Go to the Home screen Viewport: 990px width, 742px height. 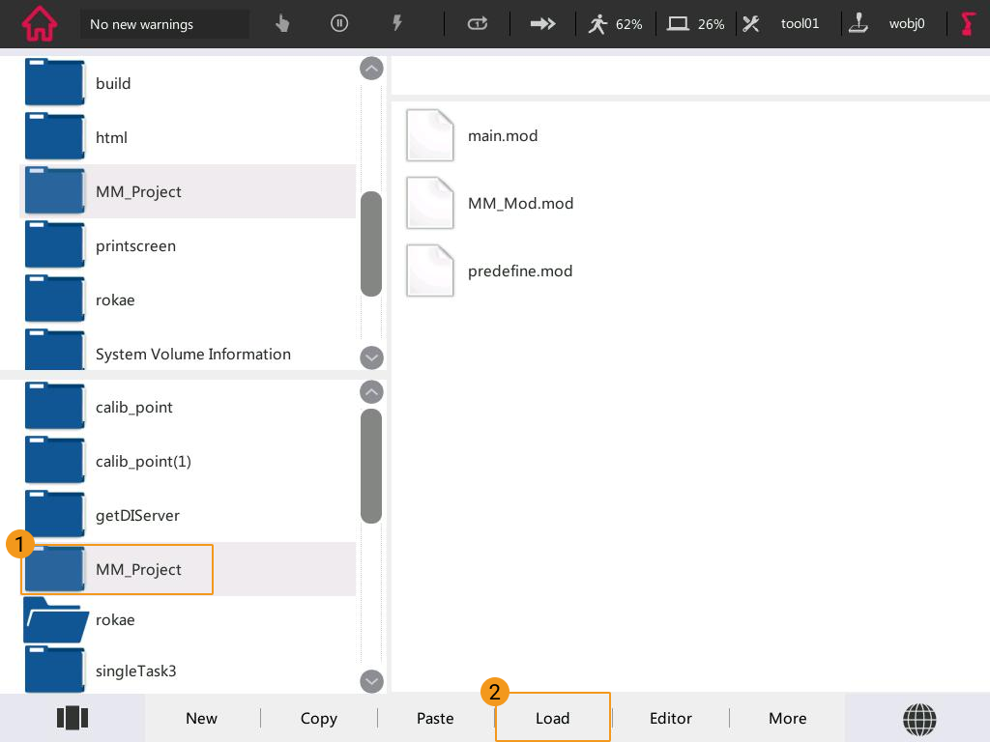[39, 24]
